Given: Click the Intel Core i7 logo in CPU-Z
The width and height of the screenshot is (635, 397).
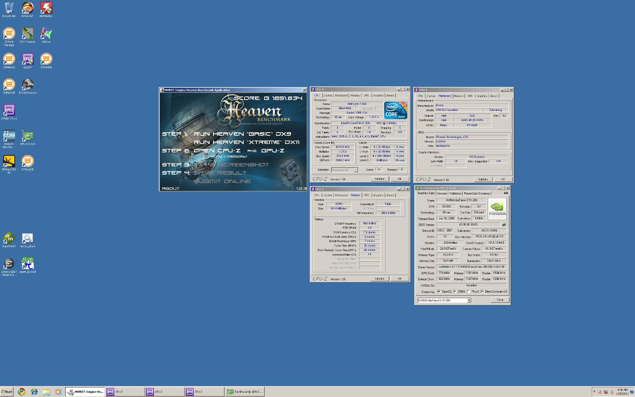Looking at the screenshot, I should pyautogui.click(x=395, y=110).
